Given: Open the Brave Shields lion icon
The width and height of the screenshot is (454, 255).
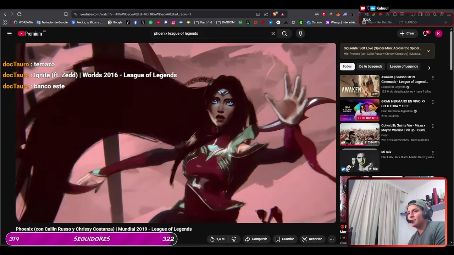Looking at the screenshot, I should click(x=275, y=14).
